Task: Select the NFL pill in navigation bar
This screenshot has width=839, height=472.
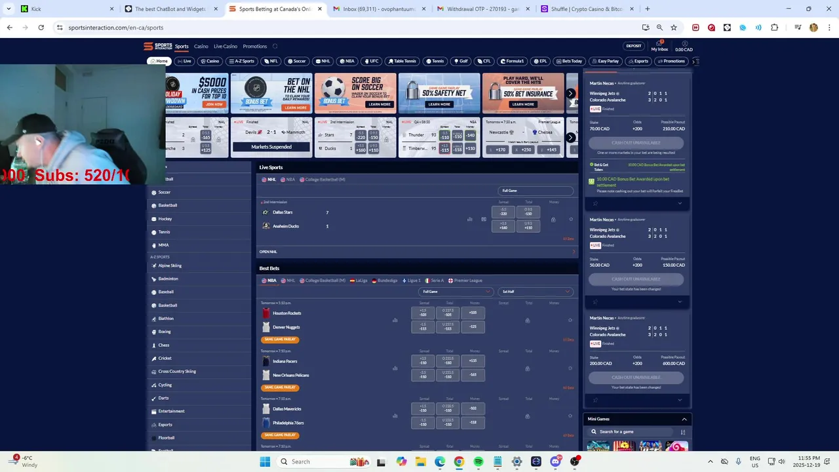Action: 271,61
